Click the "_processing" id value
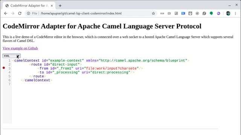The height and width of the screenshot is (135, 241). click(66, 72)
